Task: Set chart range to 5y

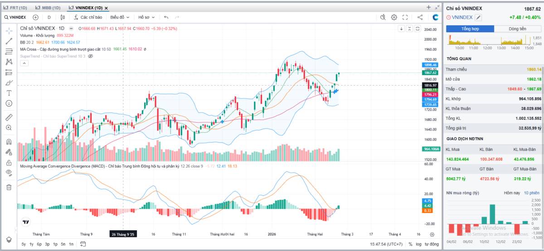Action: (x=24, y=244)
